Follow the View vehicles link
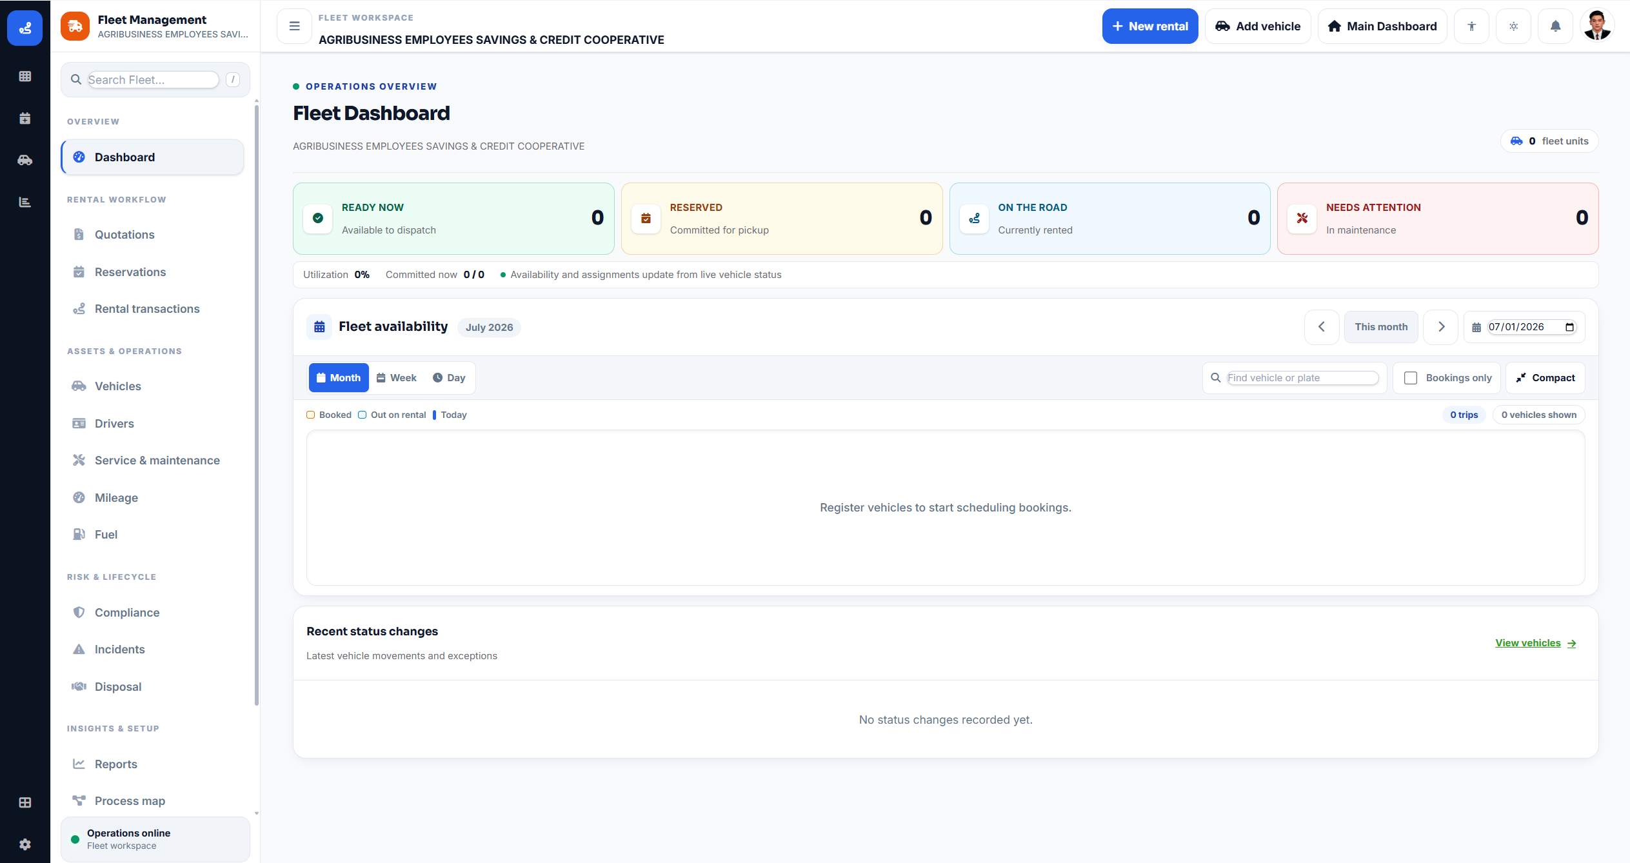This screenshot has height=863, width=1630. [1536, 643]
